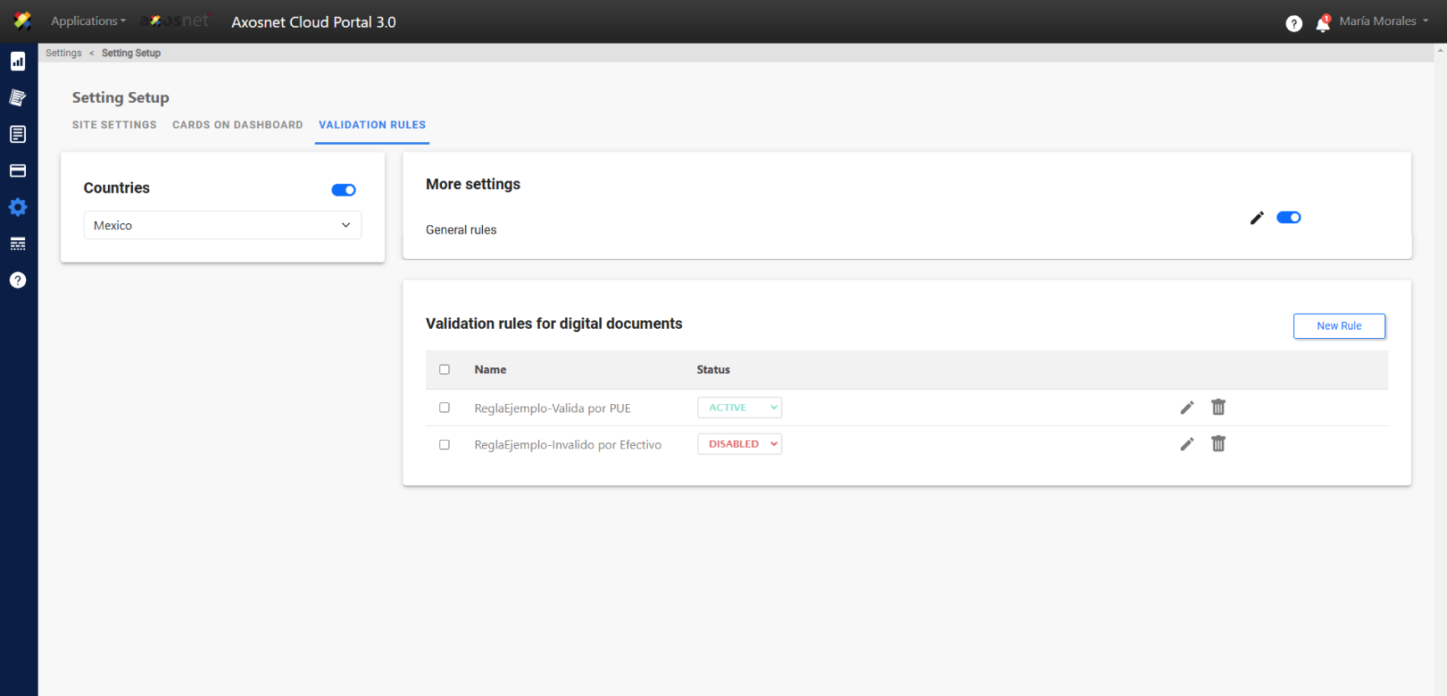Screen dimensions: 1447x696
Task: Open the ACTIVE status dropdown
Action: point(739,407)
